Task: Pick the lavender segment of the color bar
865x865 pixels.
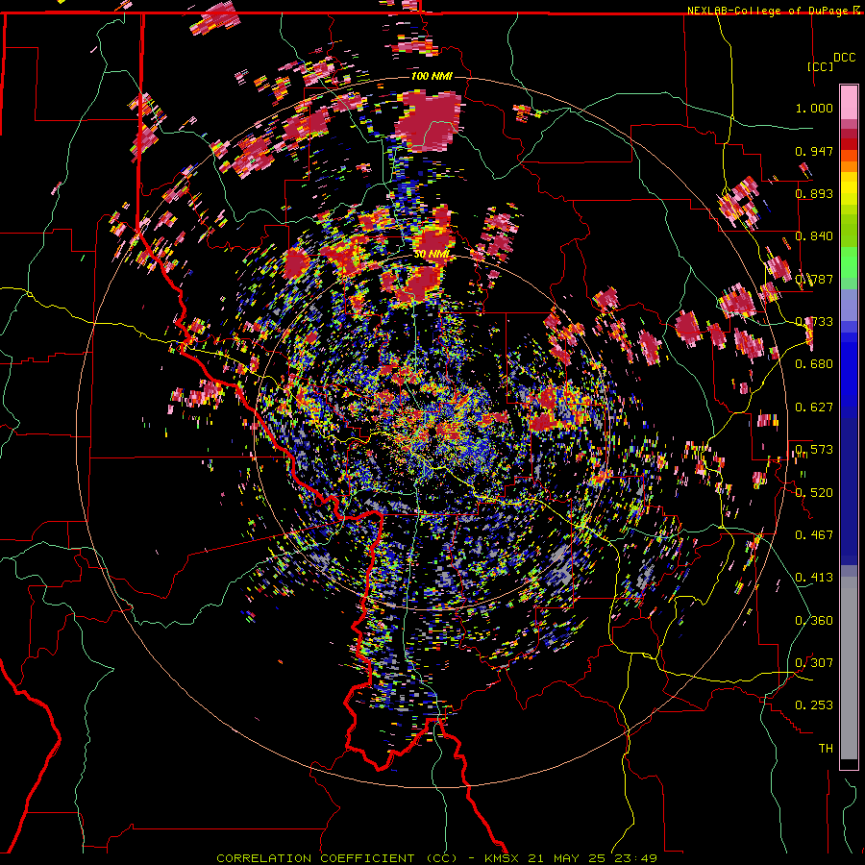Action: point(849,305)
